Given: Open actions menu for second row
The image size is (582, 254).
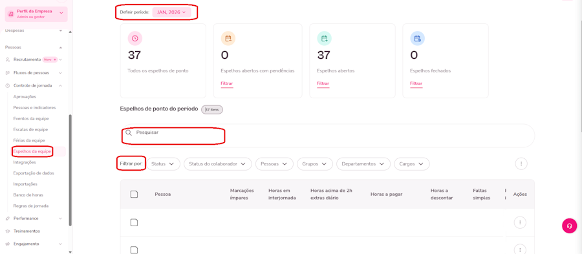Looking at the screenshot, I should pyautogui.click(x=520, y=249).
